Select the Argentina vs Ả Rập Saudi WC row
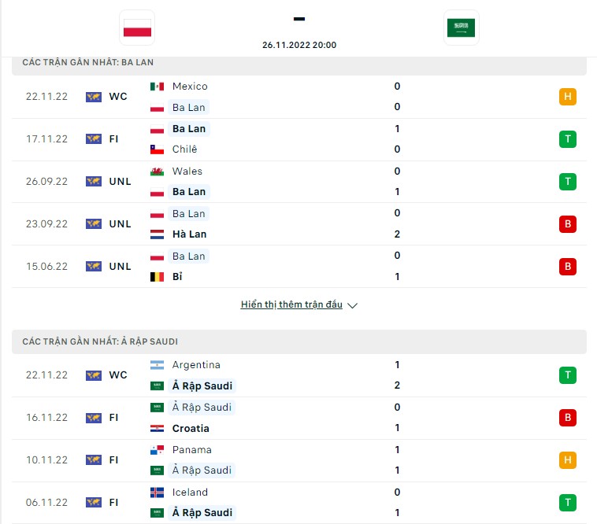 [298, 375]
